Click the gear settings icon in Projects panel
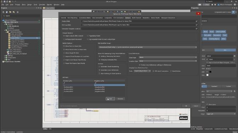238x133 pixels. pos(18,12)
